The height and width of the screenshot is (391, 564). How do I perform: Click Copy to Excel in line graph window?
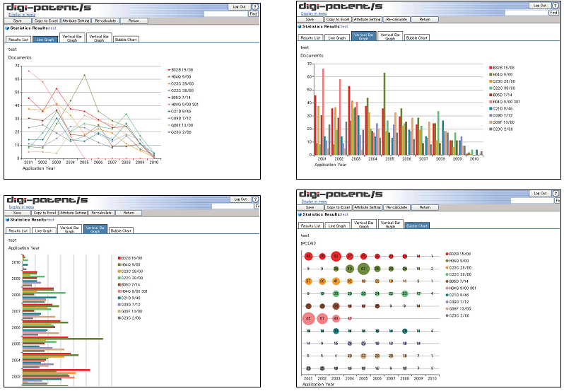click(47, 21)
